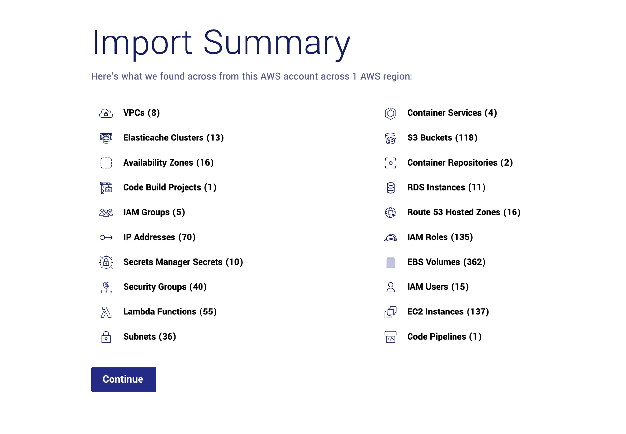This screenshot has width=626, height=434.
Task: Click the EC2 Instances chip icon
Action: tap(390, 312)
